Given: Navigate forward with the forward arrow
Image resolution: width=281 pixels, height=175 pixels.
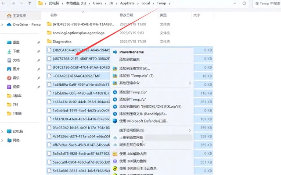Looking at the screenshot, I should (13, 3).
